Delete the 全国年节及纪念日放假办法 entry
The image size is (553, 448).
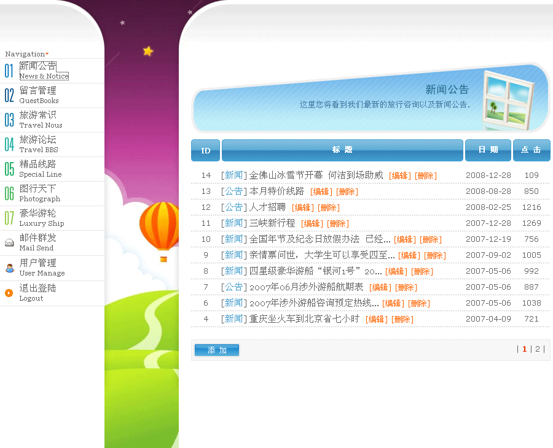tap(431, 239)
